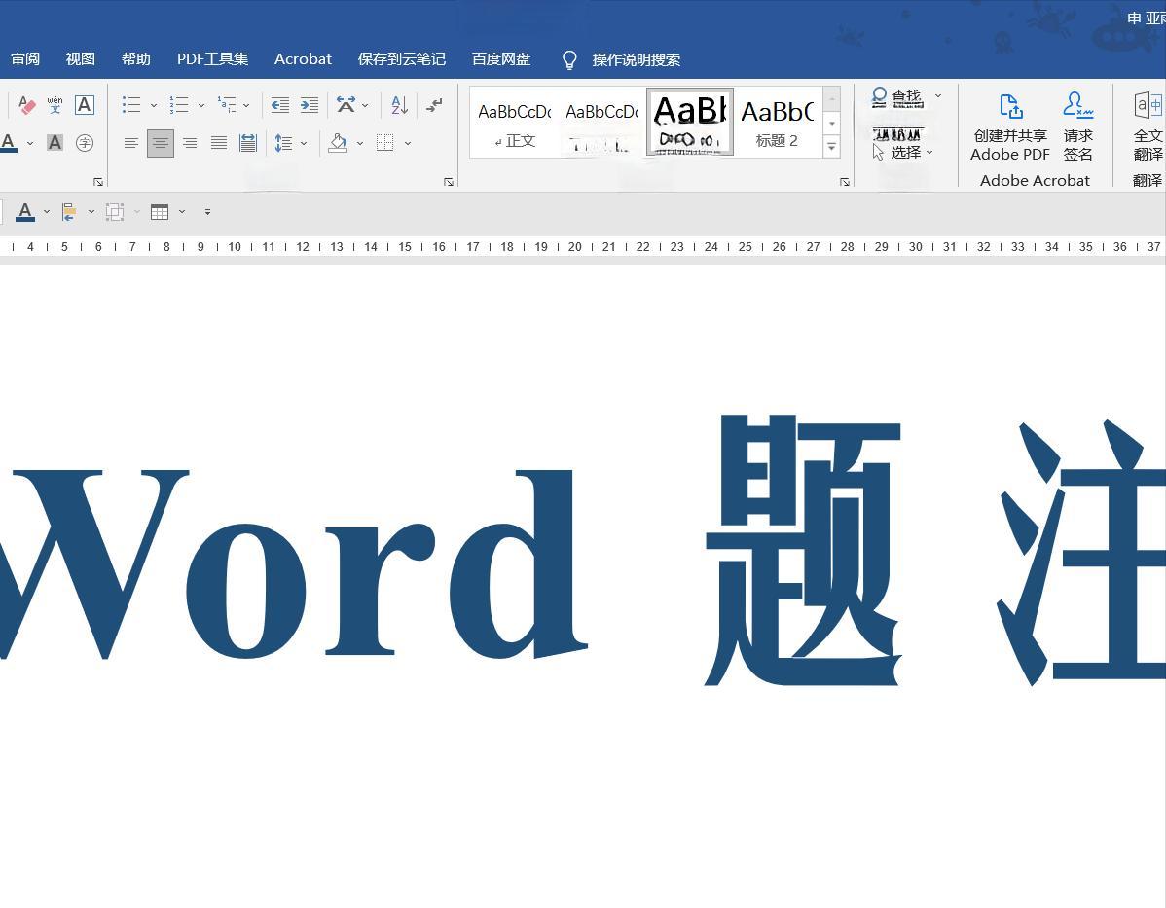Screen dimensions: 1166x908
Task: Click the table icon in the Quick Access Toolbar
Action: [160, 212]
